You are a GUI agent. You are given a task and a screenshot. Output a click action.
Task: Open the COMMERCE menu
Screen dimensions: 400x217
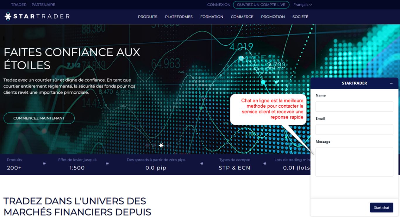[x=242, y=17]
